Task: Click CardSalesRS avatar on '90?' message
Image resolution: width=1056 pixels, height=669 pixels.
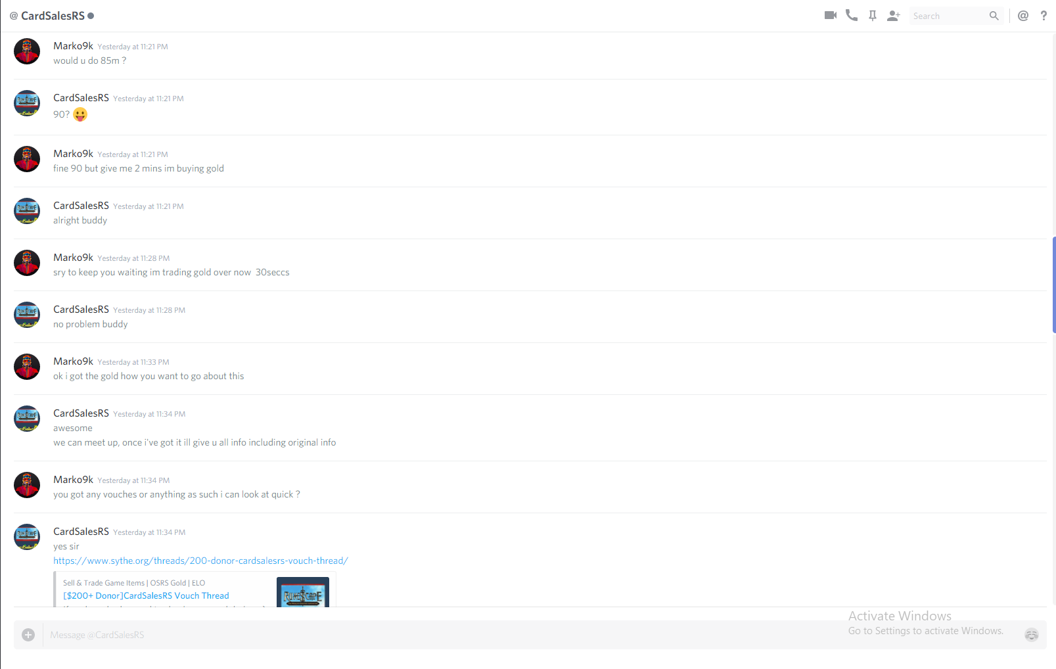Action: [x=27, y=103]
